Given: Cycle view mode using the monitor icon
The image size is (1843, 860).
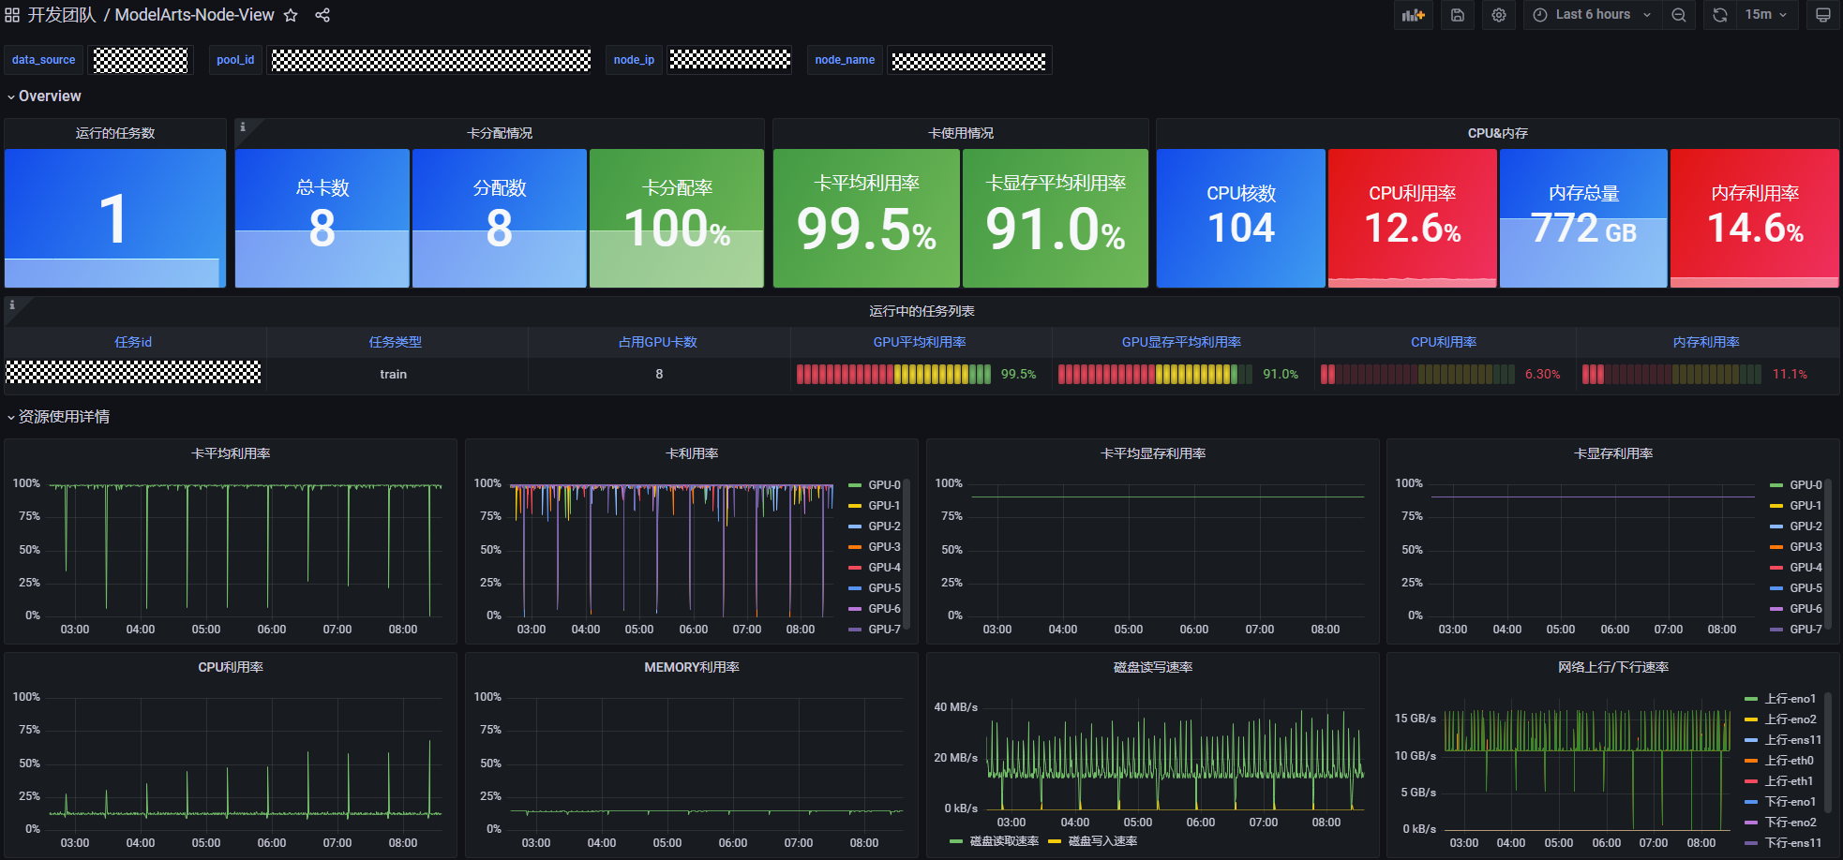Looking at the screenshot, I should tap(1822, 15).
